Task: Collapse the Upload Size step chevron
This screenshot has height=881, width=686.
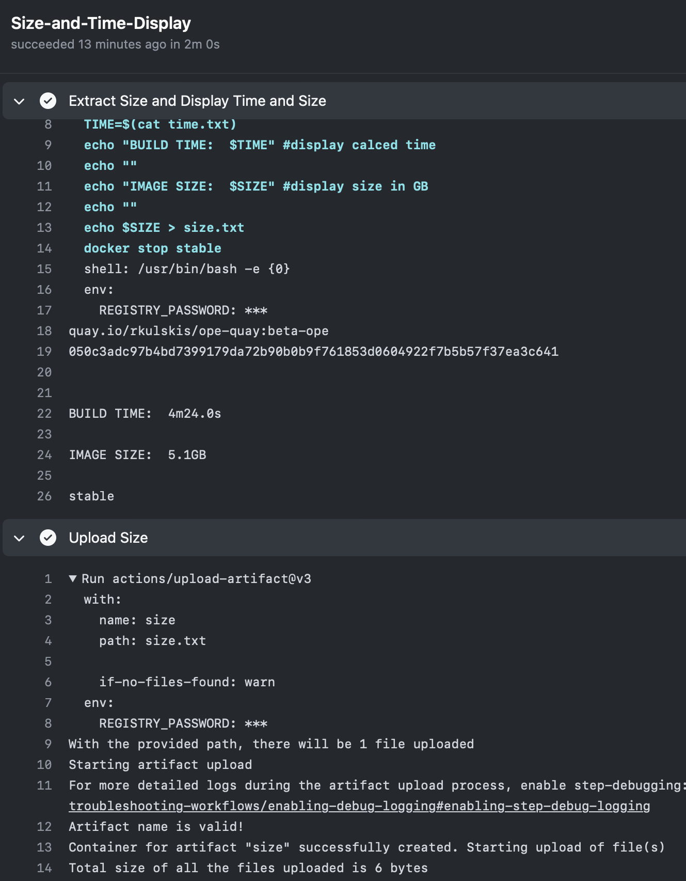Action: 19,538
